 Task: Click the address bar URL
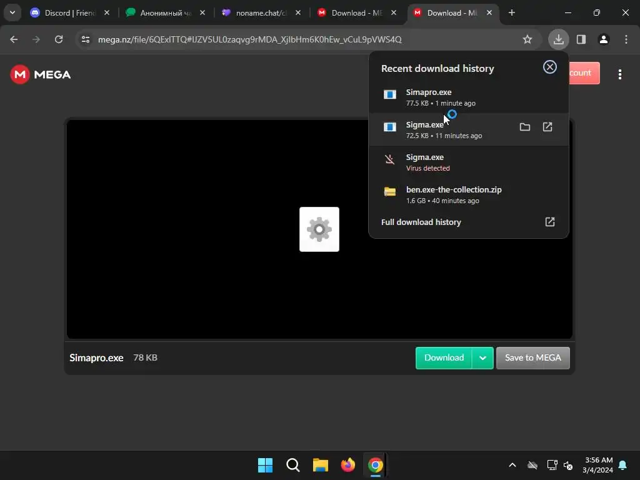(x=250, y=39)
